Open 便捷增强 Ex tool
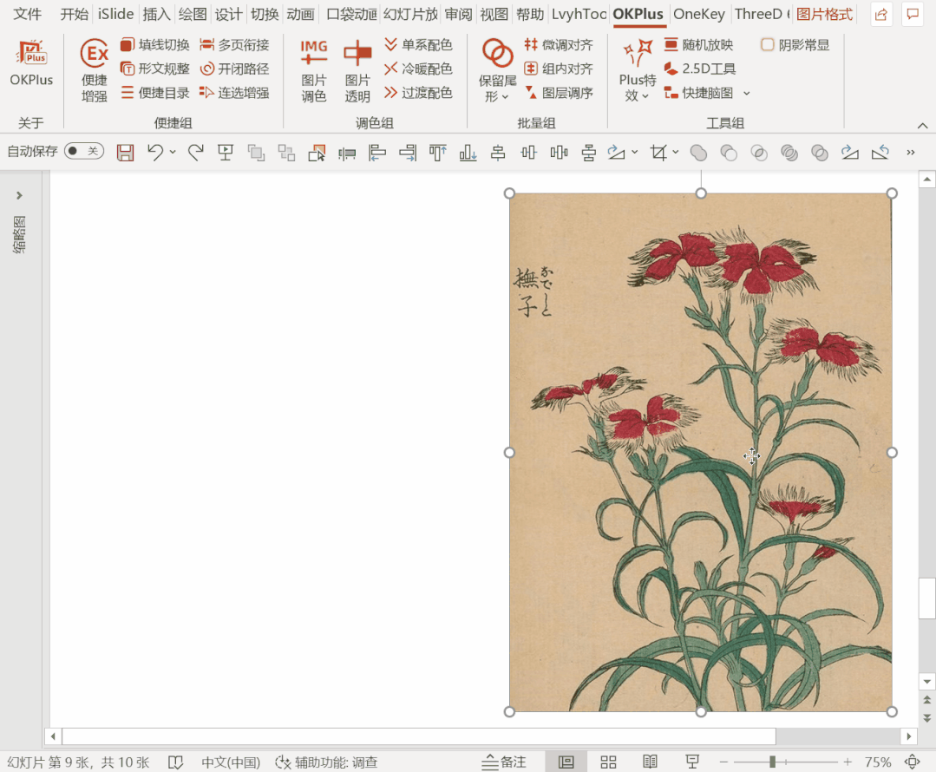Screen dimensions: 936x772 [95, 70]
